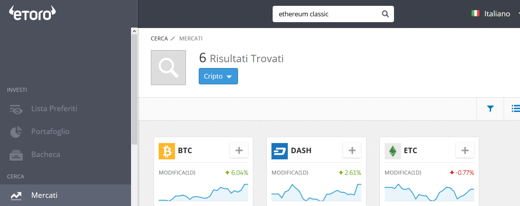This screenshot has height=206, width=520.
Task: Click the BTC price sparkline chart
Action: tap(203, 192)
